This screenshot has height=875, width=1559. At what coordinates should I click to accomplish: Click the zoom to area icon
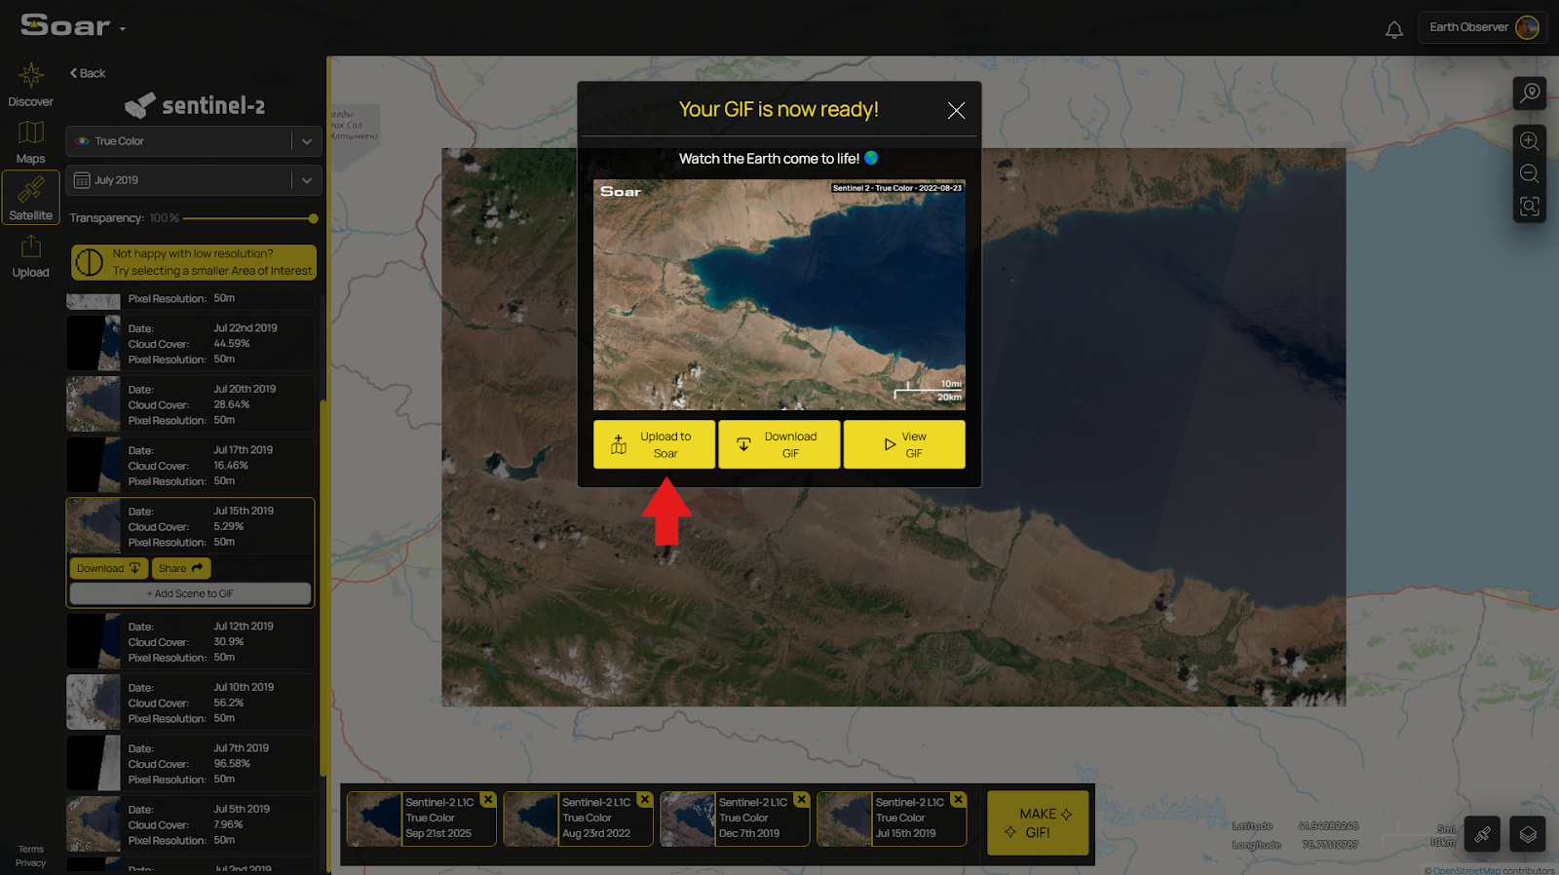pos(1530,207)
